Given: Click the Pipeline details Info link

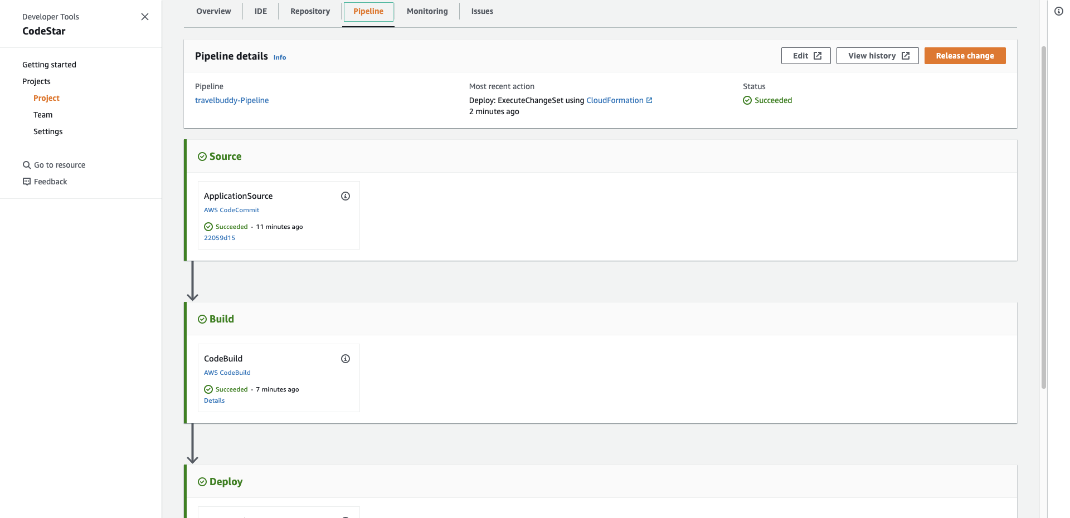Looking at the screenshot, I should [280, 57].
